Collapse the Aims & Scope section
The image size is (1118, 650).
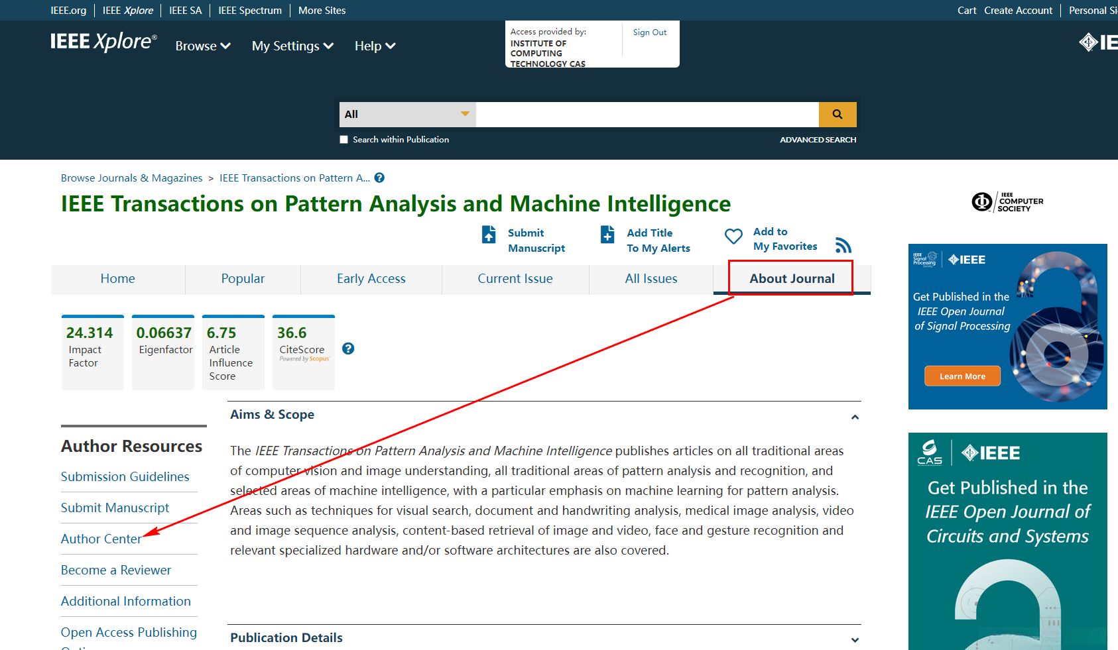point(855,417)
